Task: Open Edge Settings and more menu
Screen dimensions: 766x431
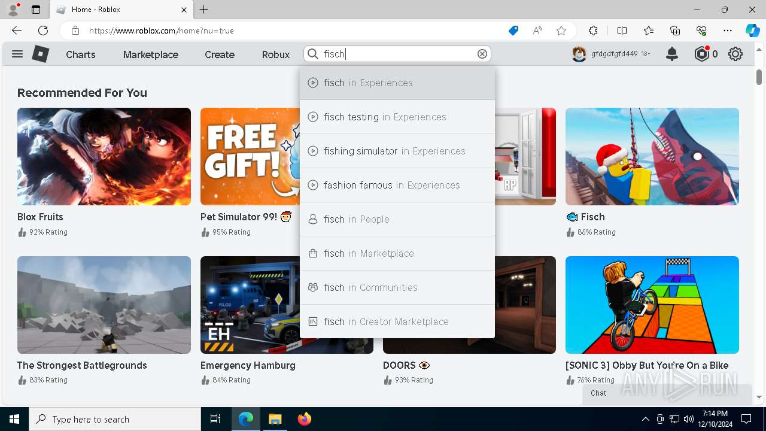Action: point(728,31)
